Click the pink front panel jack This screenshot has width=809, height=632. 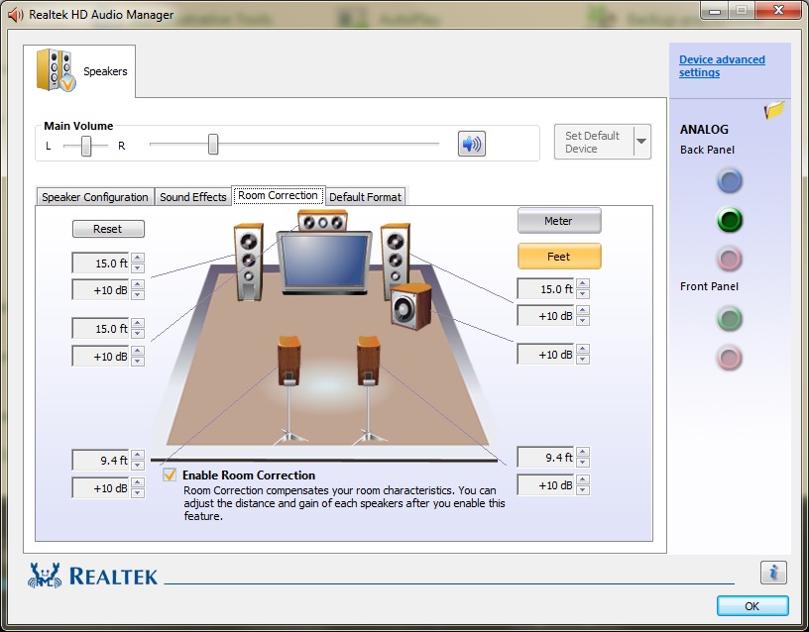click(x=730, y=357)
